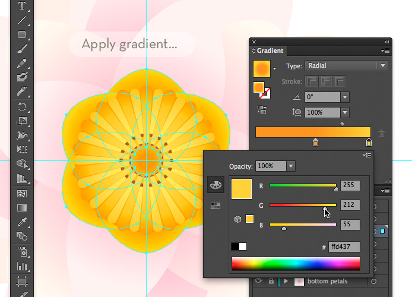The height and width of the screenshot is (297, 412).
Task: Click the R value field 255
Action: 350,185
